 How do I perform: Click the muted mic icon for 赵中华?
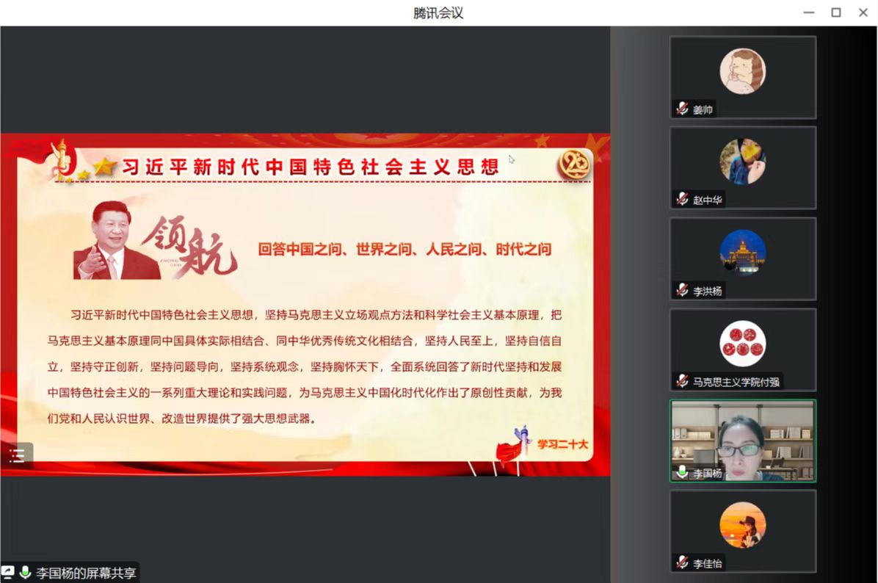683,199
